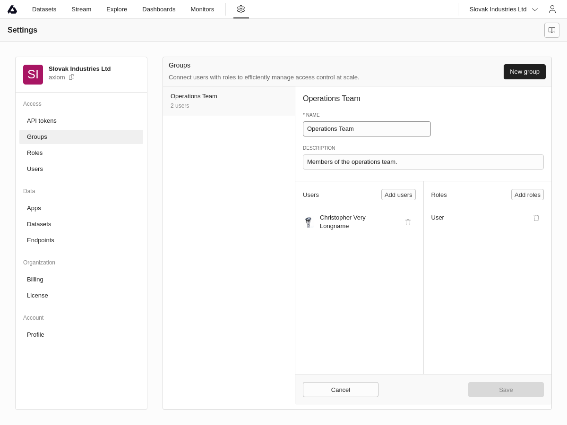The image size is (567, 425).
Task: Open the settings gear icon
Action: [241, 9]
